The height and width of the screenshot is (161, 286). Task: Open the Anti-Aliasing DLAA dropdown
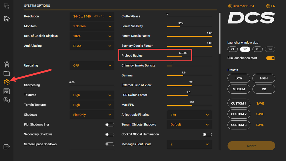click(92, 46)
